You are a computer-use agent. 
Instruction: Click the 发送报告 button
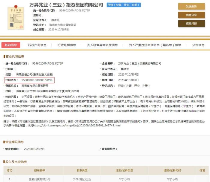point(191,7)
